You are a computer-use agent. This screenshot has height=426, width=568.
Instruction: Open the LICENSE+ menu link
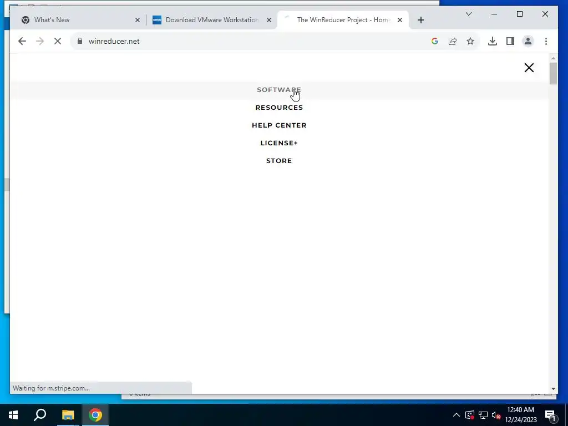[279, 143]
